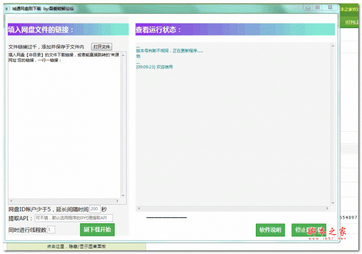Click right arrow of status log horizontal scrollbar

(x=328, y=208)
